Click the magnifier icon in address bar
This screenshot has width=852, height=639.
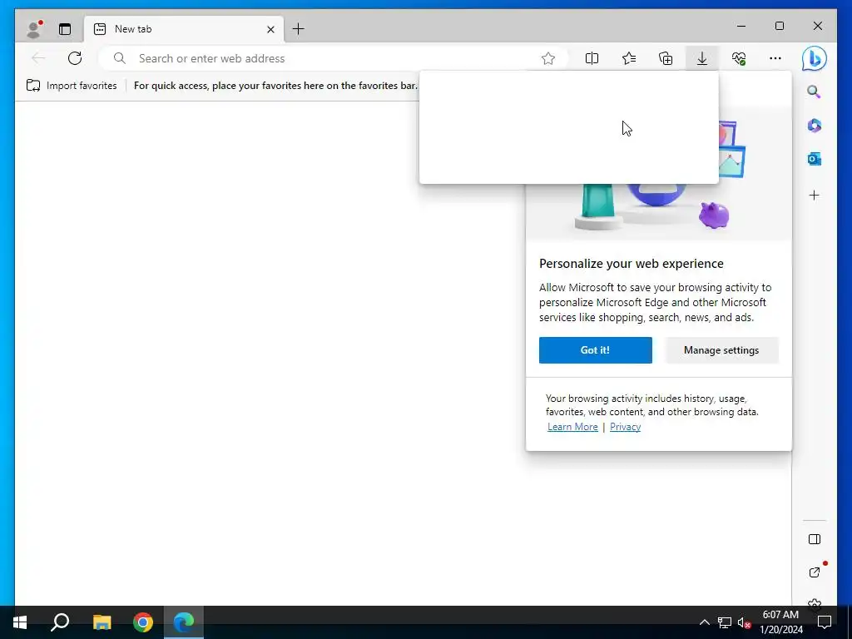point(120,58)
